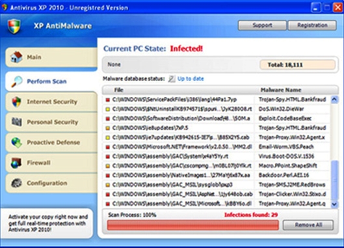Viewport: 344px width, 248px height.
Task: Click the Registration button
Action: (x=312, y=25)
